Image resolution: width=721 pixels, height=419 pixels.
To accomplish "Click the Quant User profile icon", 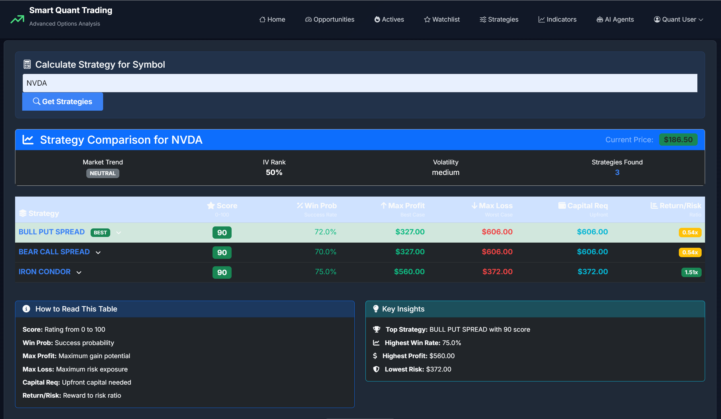I will pyautogui.click(x=657, y=19).
